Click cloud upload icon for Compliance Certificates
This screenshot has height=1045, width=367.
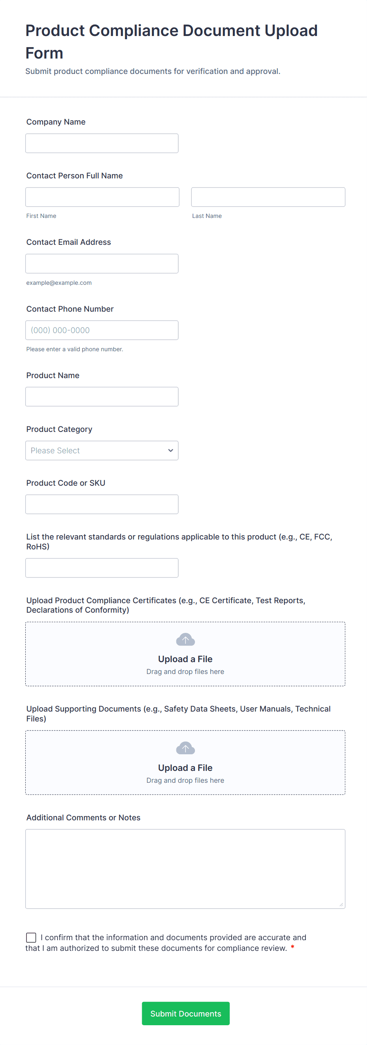[185, 640]
